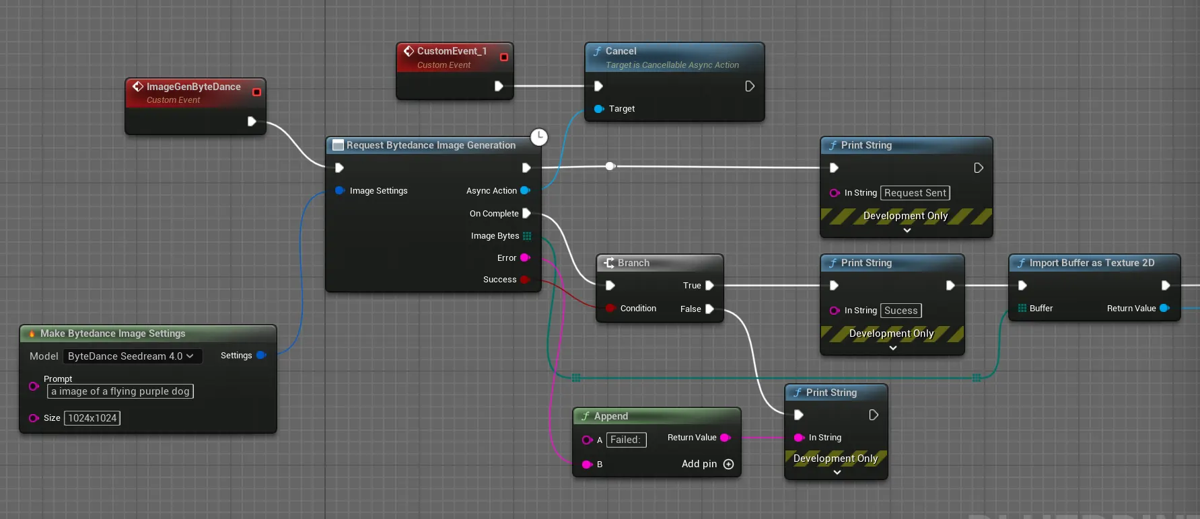Click the ImageGenByteDance red delegate pin
This screenshot has height=519, width=1200.
(x=256, y=92)
